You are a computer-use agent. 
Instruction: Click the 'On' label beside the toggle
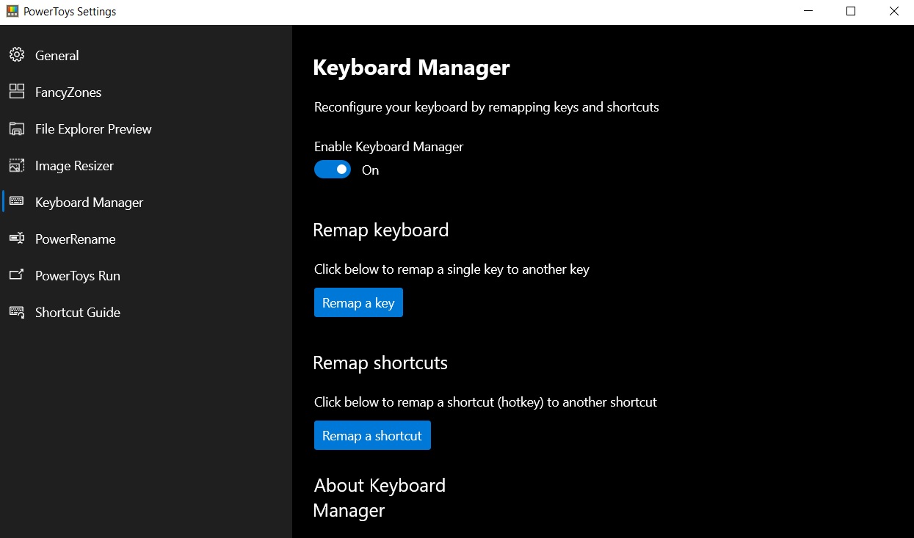pyautogui.click(x=370, y=170)
